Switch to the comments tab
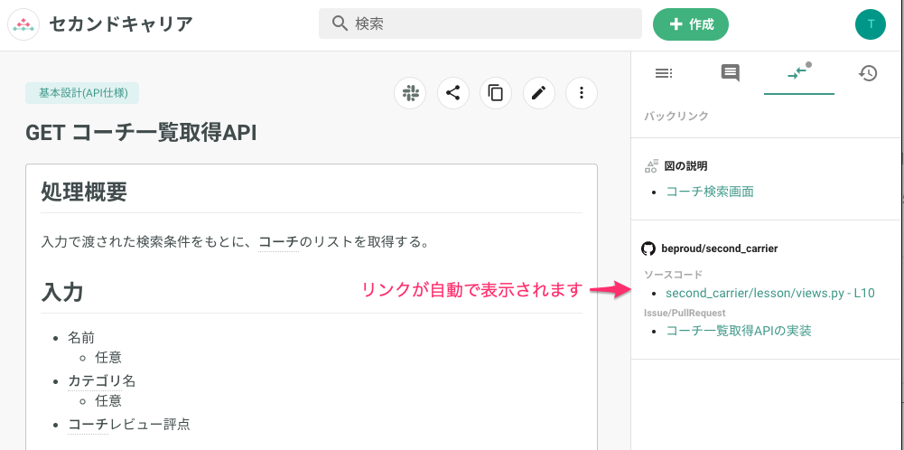 730,73
